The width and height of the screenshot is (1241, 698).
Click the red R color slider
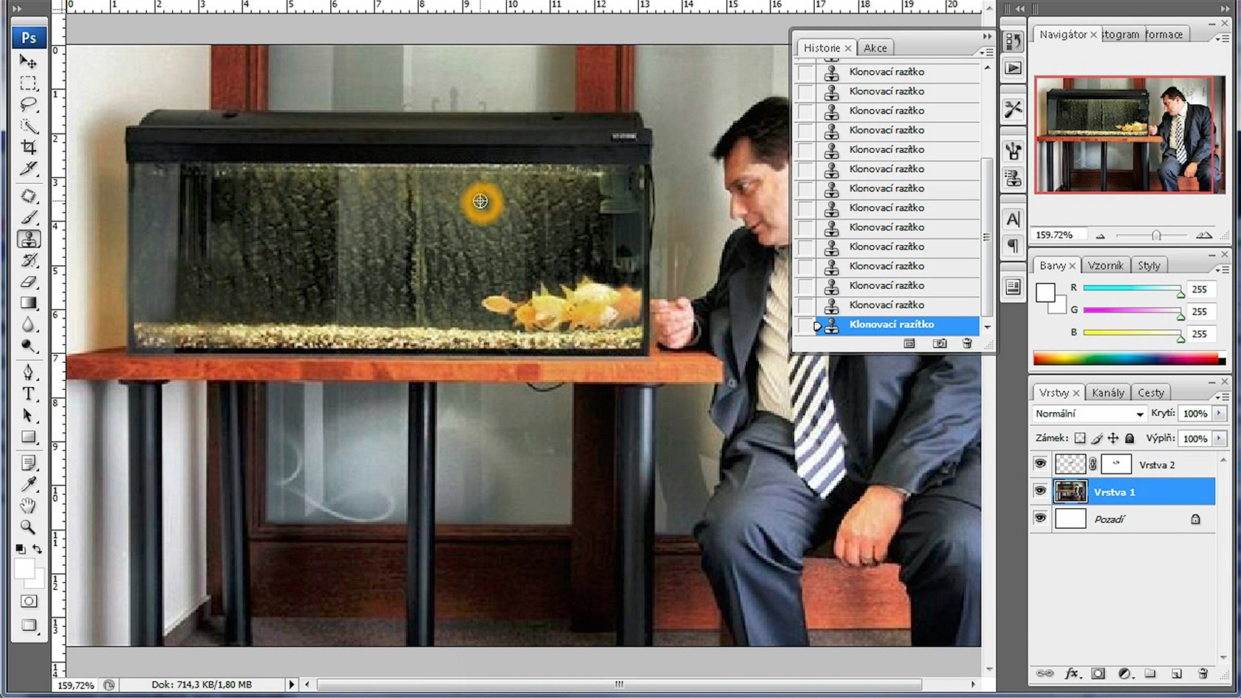coord(1132,289)
